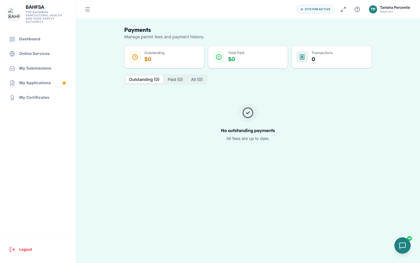Screen dimensions: 420x263
Task: Click the 'Payments' page heading
Action: pyautogui.click(x=137, y=30)
